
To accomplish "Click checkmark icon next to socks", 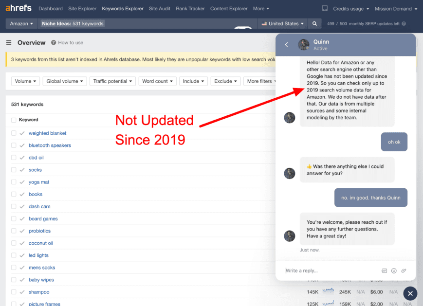I will click(22, 170).
